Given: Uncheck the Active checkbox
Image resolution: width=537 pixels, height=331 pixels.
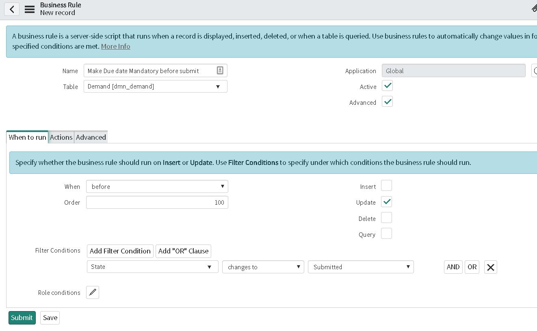Looking at the screenshot, I should [387, 85].
